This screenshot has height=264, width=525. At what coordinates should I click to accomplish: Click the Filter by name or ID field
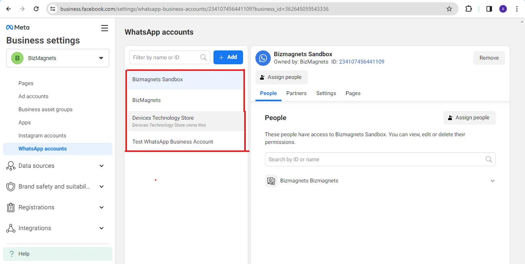click(170, 57)
